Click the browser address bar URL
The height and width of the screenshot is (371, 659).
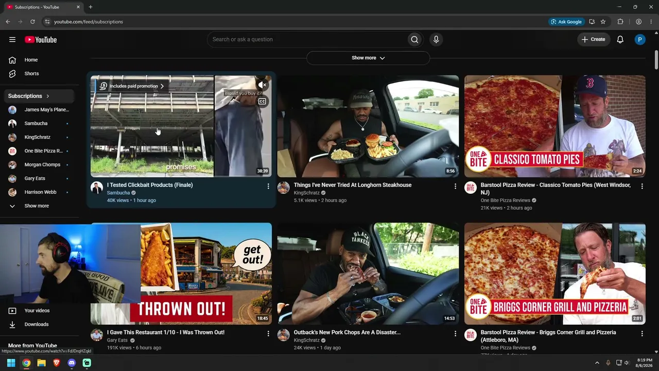click(89, 22)
